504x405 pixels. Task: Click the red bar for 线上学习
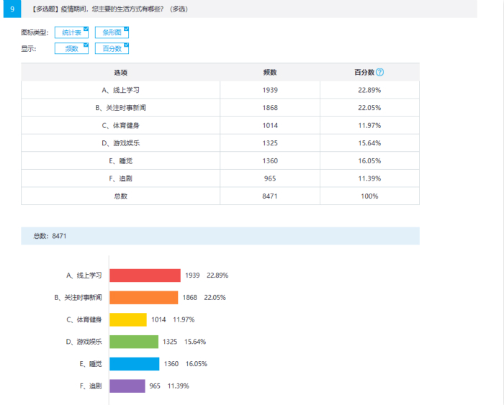click(144, 276)
